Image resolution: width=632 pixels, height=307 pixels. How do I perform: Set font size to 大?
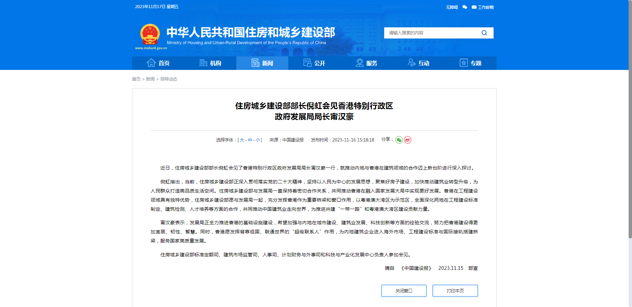pyautogui.click(x=242, y=140)
